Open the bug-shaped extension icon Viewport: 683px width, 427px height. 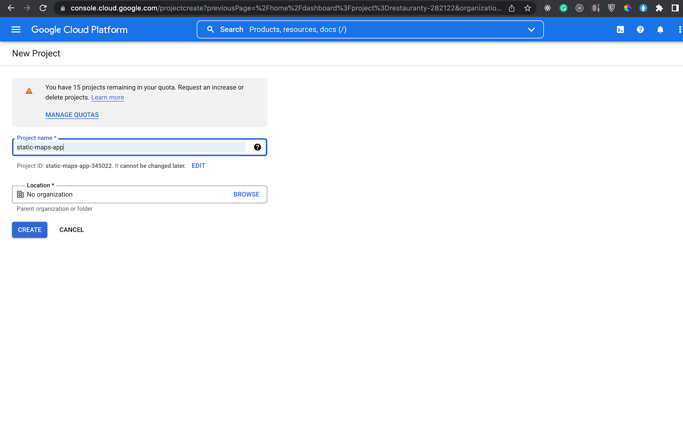[x=596, y=8]
